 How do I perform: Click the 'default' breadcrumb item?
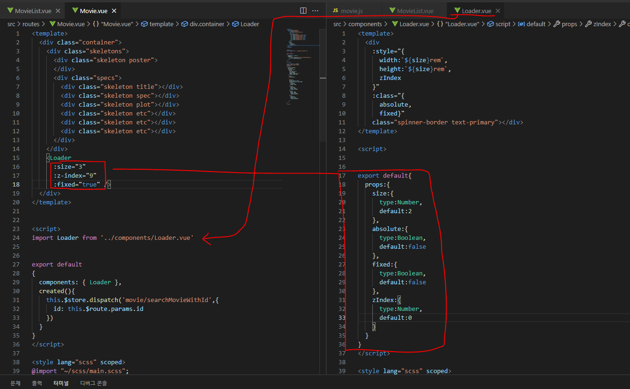[532, 24]
